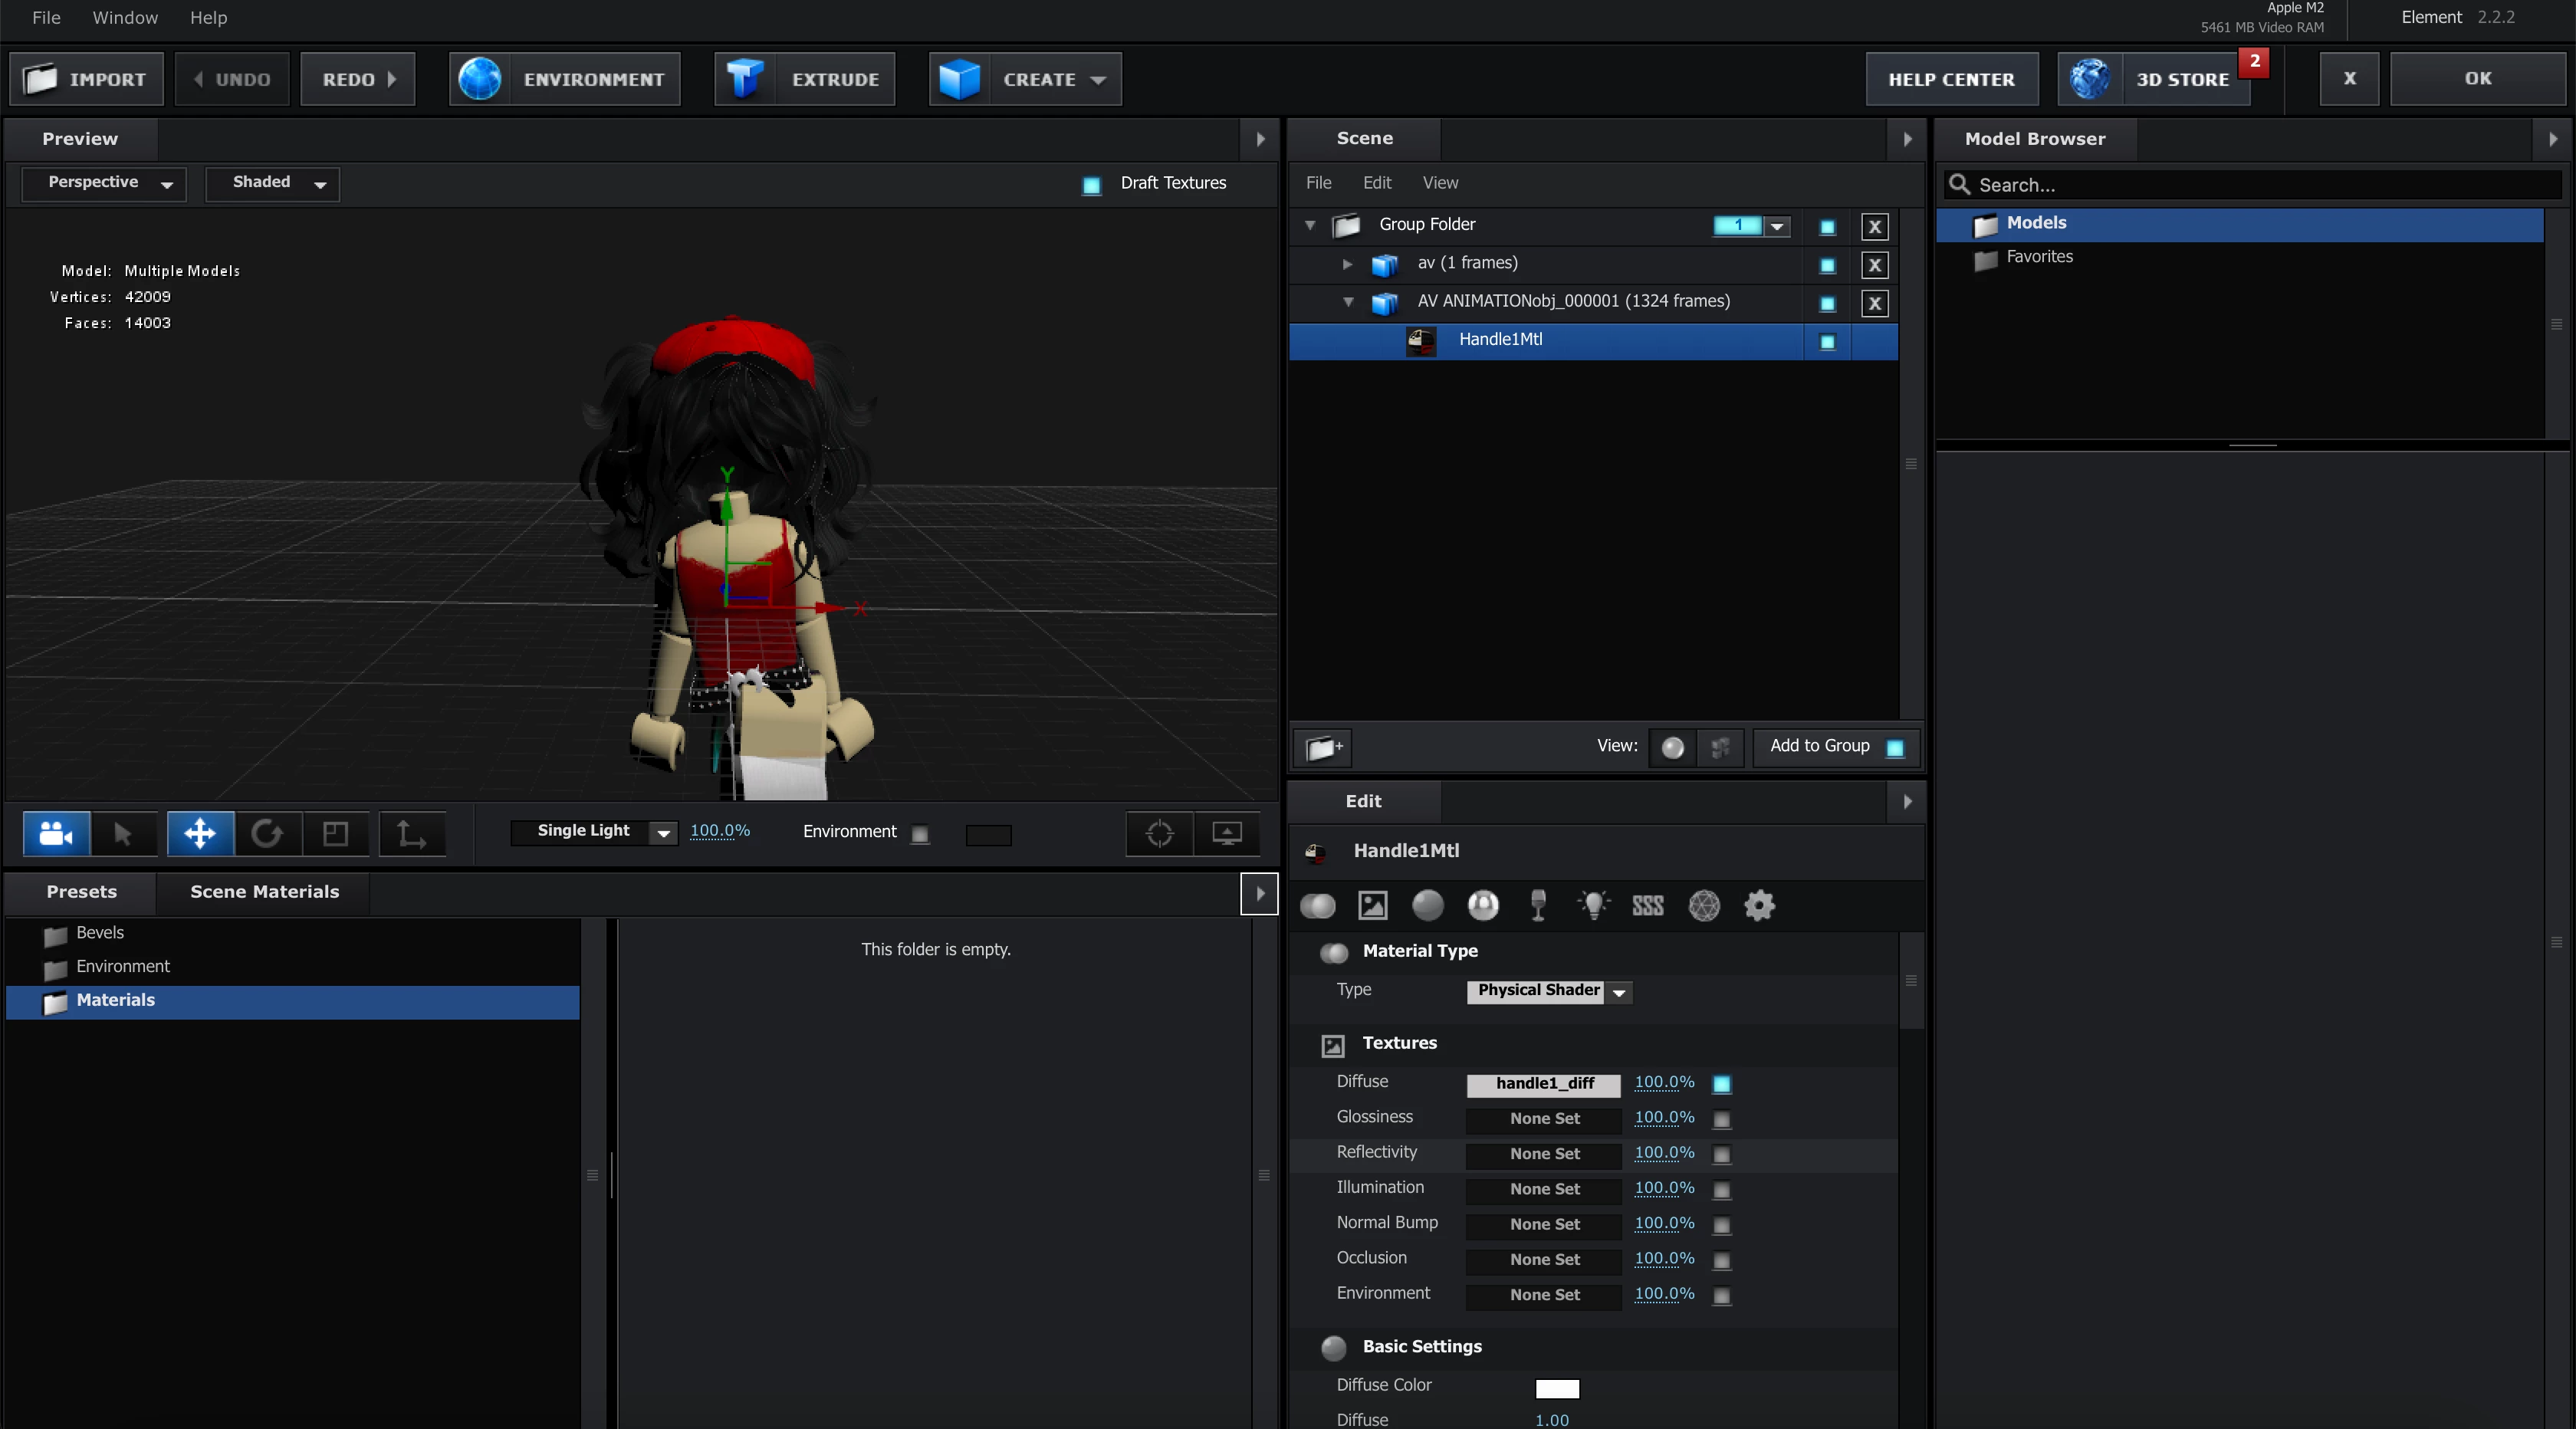Enable the Environment checkbox in Preview
This screenshot has width=2576, height=1429.
(x=920, y=834)
